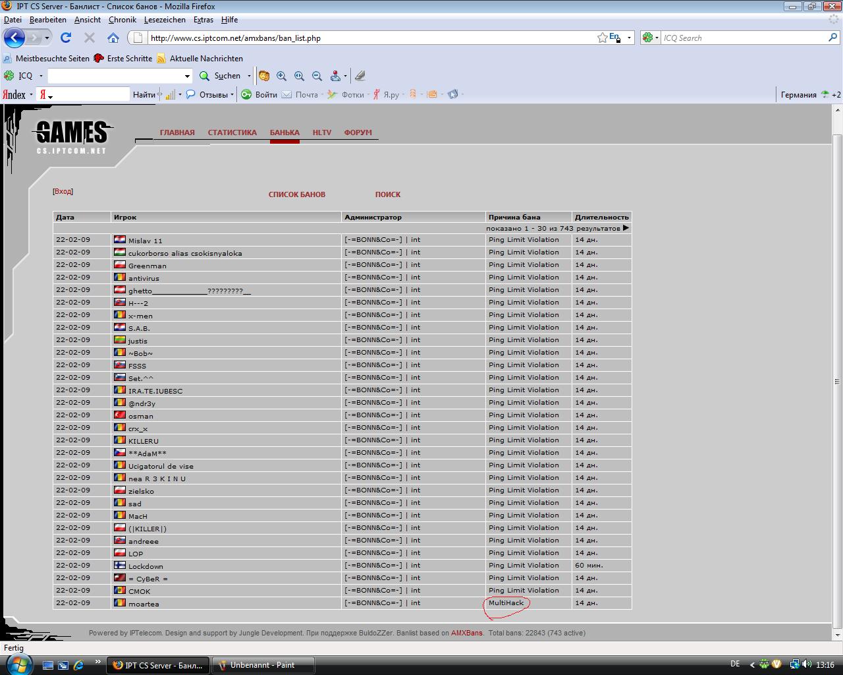This screenshot has width=843, height=675.
Task: Open the Yandex logo dropdown arrow
Action: click(31, 94)
